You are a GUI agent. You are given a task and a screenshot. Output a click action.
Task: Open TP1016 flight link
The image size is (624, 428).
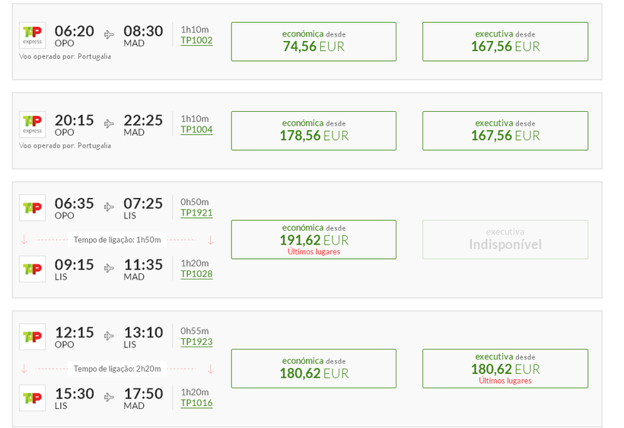tap(196, 403)
